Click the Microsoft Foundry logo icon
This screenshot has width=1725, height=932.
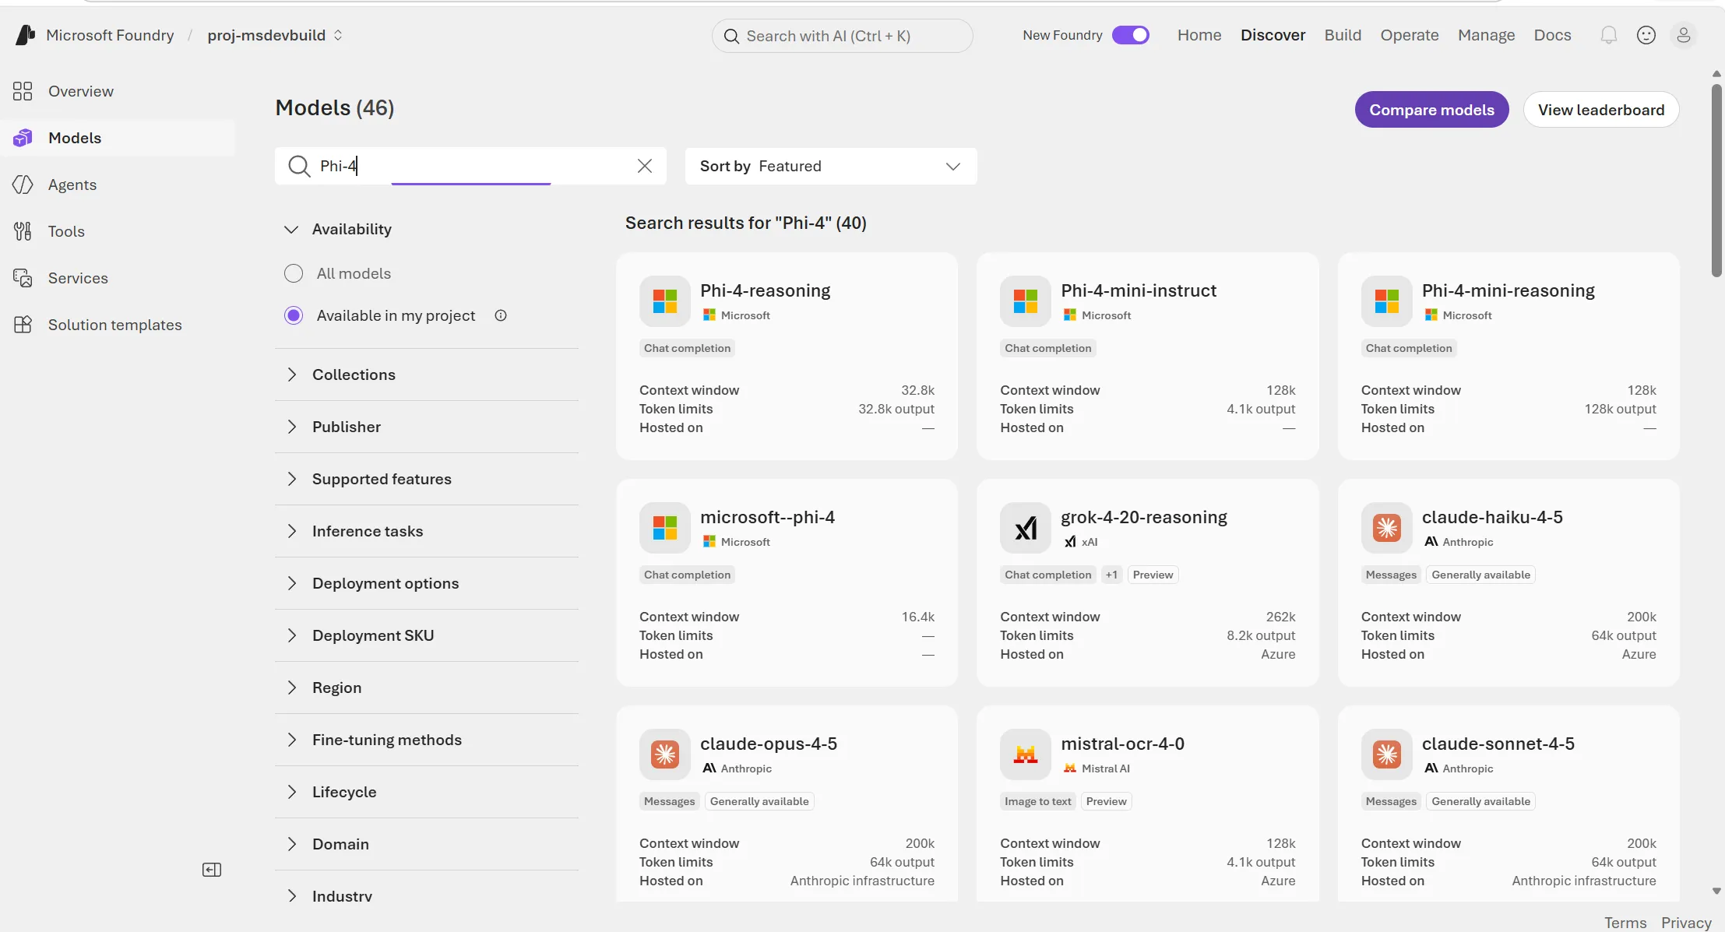point(25,35)
